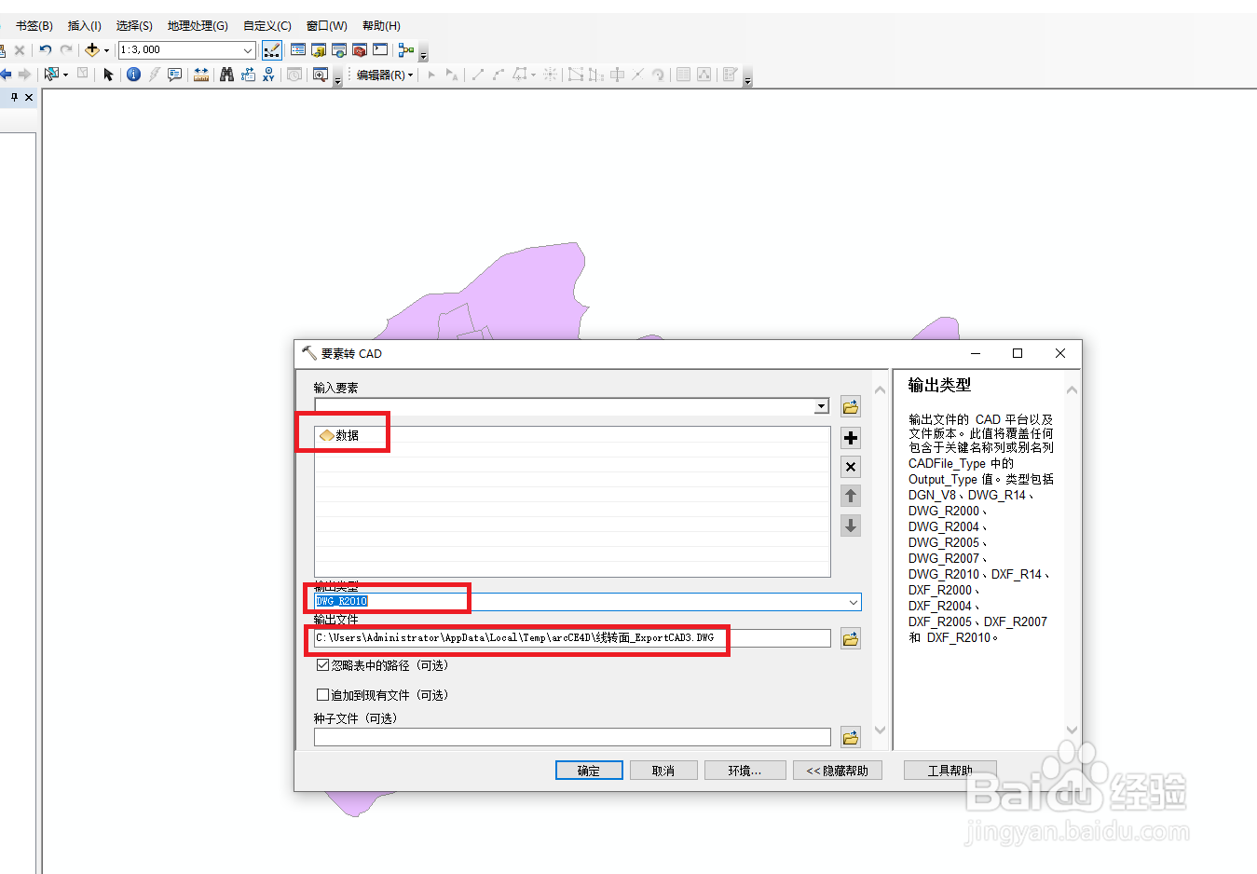The height and width of the screenshot is (874, 1257).
Task: Uncheck 忽略表中的路径 option
Action: tap(321, 665)
